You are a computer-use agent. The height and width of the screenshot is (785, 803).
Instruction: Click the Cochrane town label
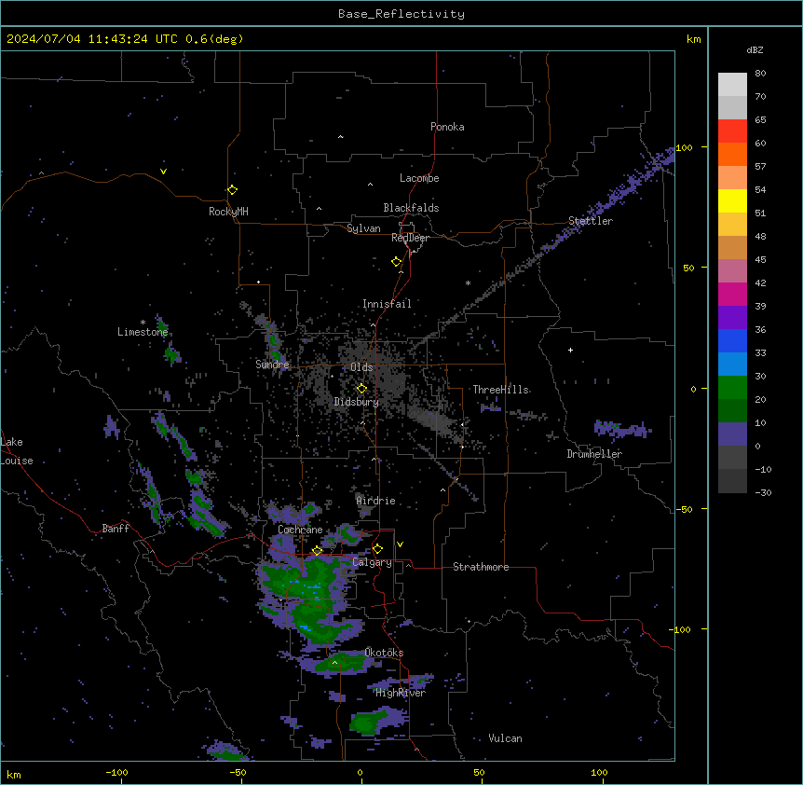[300, 530]
